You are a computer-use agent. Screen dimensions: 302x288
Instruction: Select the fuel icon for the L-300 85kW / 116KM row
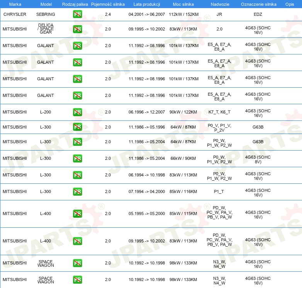(x=77, y=192)
